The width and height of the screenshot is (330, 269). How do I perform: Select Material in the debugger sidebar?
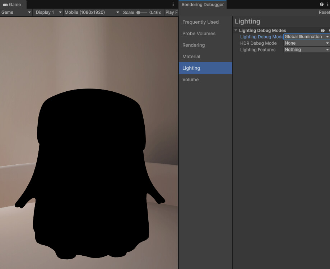191,56
